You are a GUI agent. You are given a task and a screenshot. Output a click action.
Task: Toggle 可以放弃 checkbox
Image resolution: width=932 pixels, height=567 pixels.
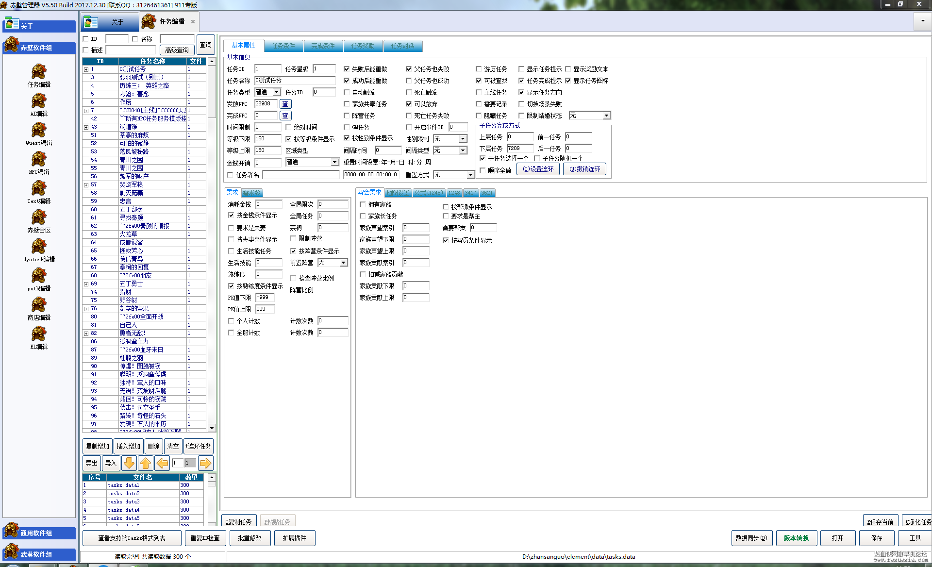[409, 104]
